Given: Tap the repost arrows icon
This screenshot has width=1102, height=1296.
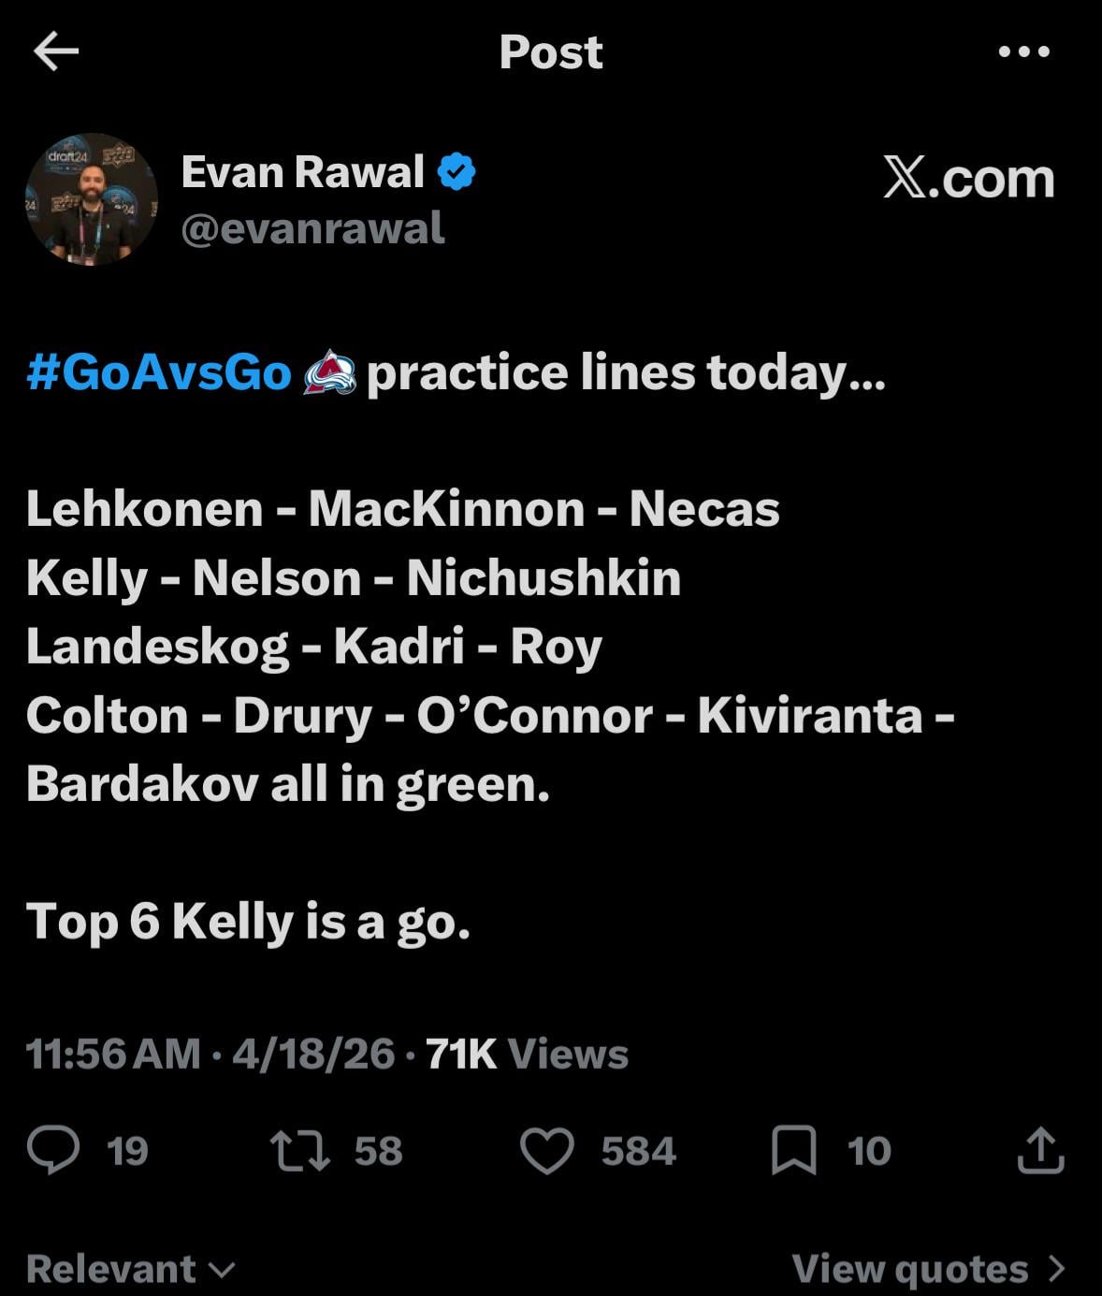Looking at the screenshot, I should (x=299, y=1150).
